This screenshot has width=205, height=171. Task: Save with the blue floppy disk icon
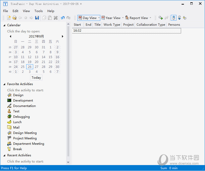[37, 18]
